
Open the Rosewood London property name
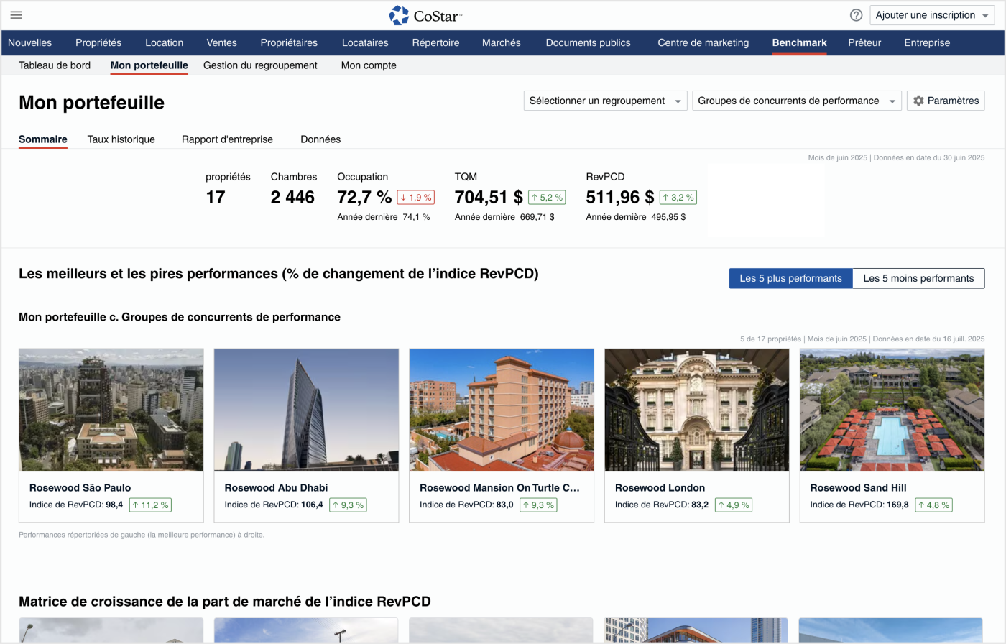pyautogui.click(x=660, y=487)
